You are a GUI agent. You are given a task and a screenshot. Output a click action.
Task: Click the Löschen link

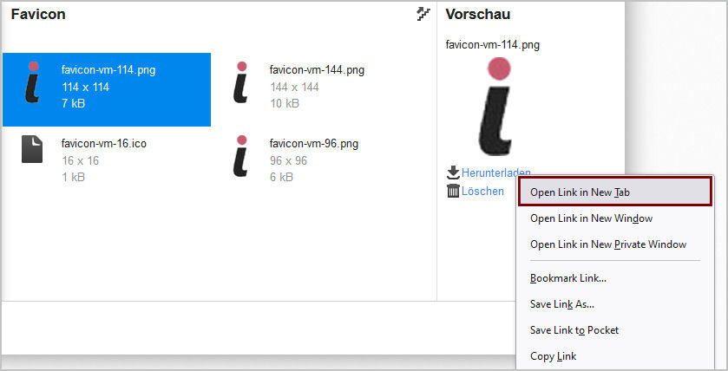482,191
